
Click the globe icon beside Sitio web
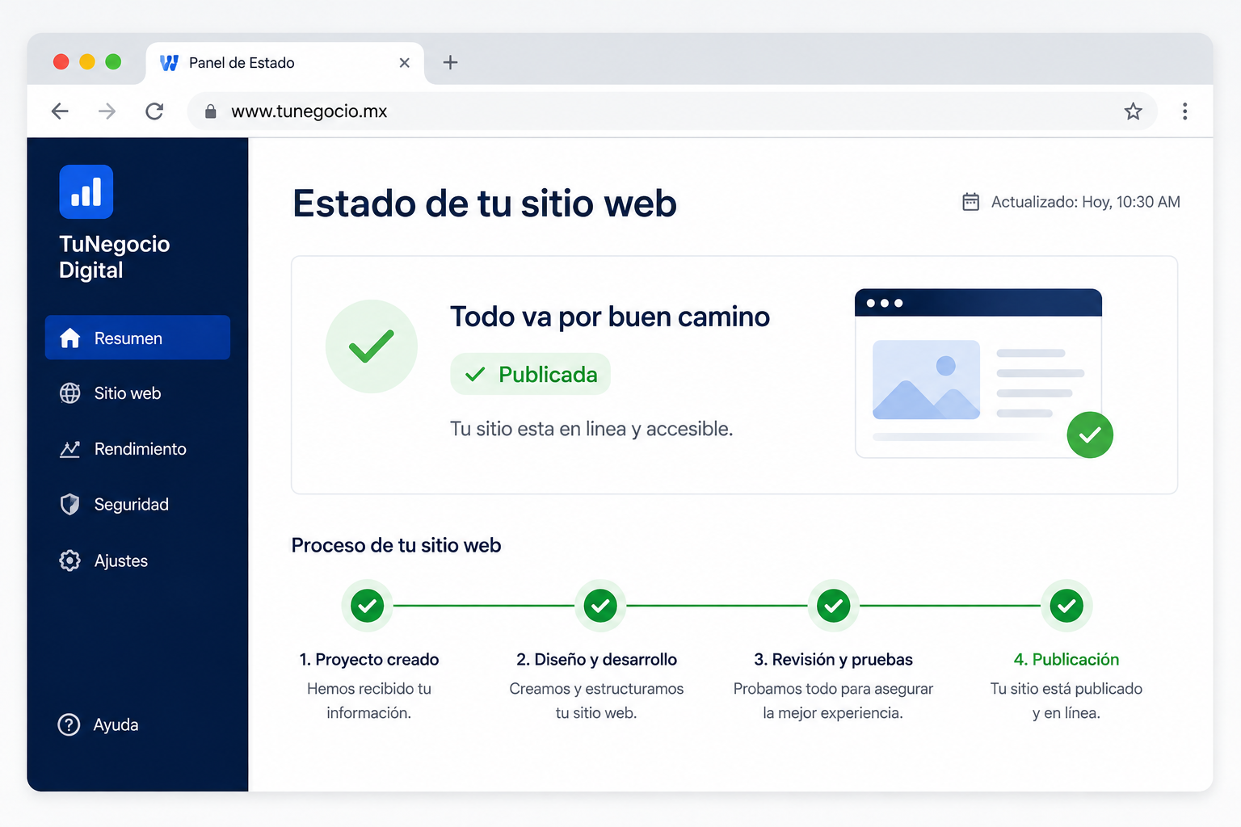point(70,393)
